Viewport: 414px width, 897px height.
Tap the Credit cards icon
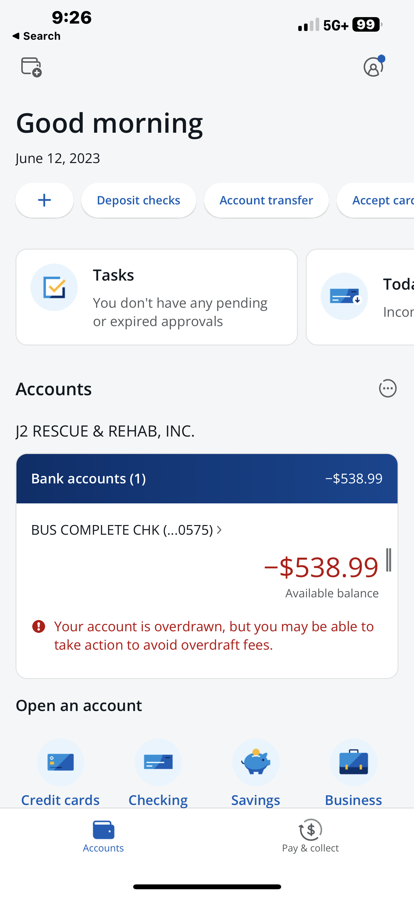click(x=61, y=762)
